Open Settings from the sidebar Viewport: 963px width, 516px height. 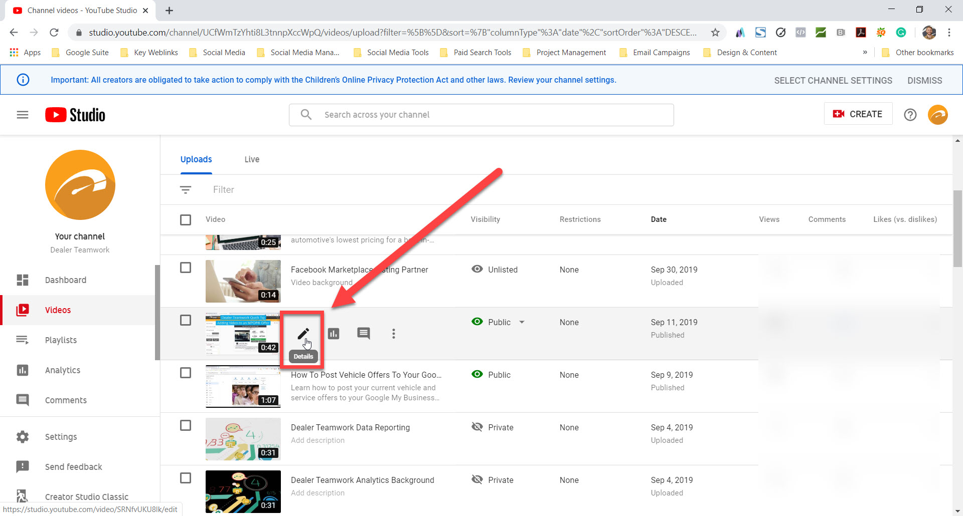tap(61, 436)
